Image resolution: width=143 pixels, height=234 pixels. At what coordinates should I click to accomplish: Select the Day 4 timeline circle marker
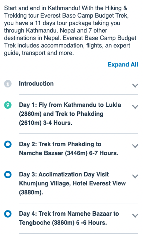point(8,214)
